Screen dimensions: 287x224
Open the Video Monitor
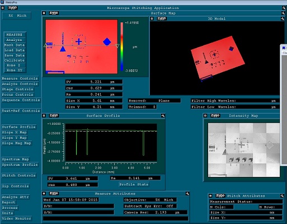pos(17,218)
